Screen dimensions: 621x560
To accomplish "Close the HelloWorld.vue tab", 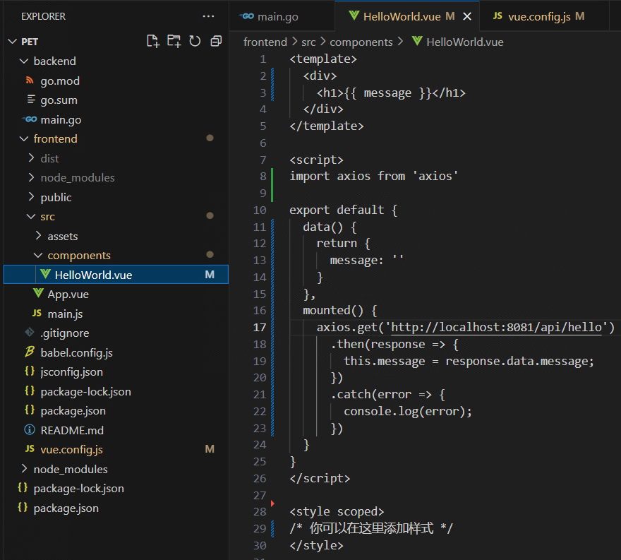I will click(x=467, y=16).
